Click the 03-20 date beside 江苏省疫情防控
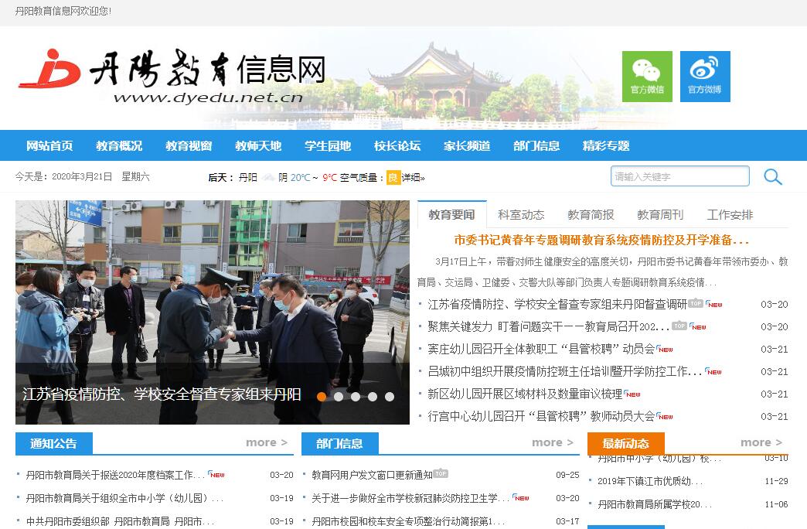The height and width of the screenshot is (529, 807). tap(774, 305)
